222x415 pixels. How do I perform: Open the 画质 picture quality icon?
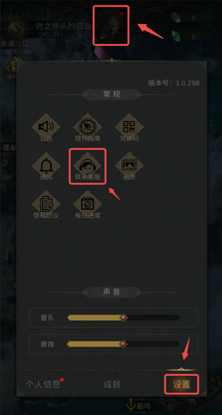[129, 166]
